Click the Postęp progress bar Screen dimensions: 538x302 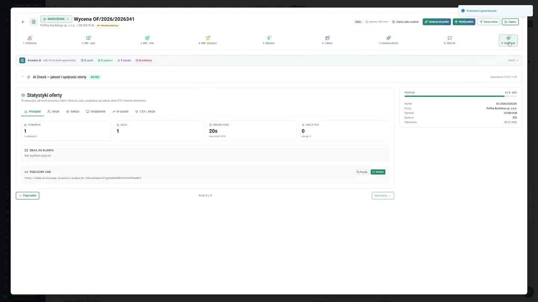pos(461,96)
